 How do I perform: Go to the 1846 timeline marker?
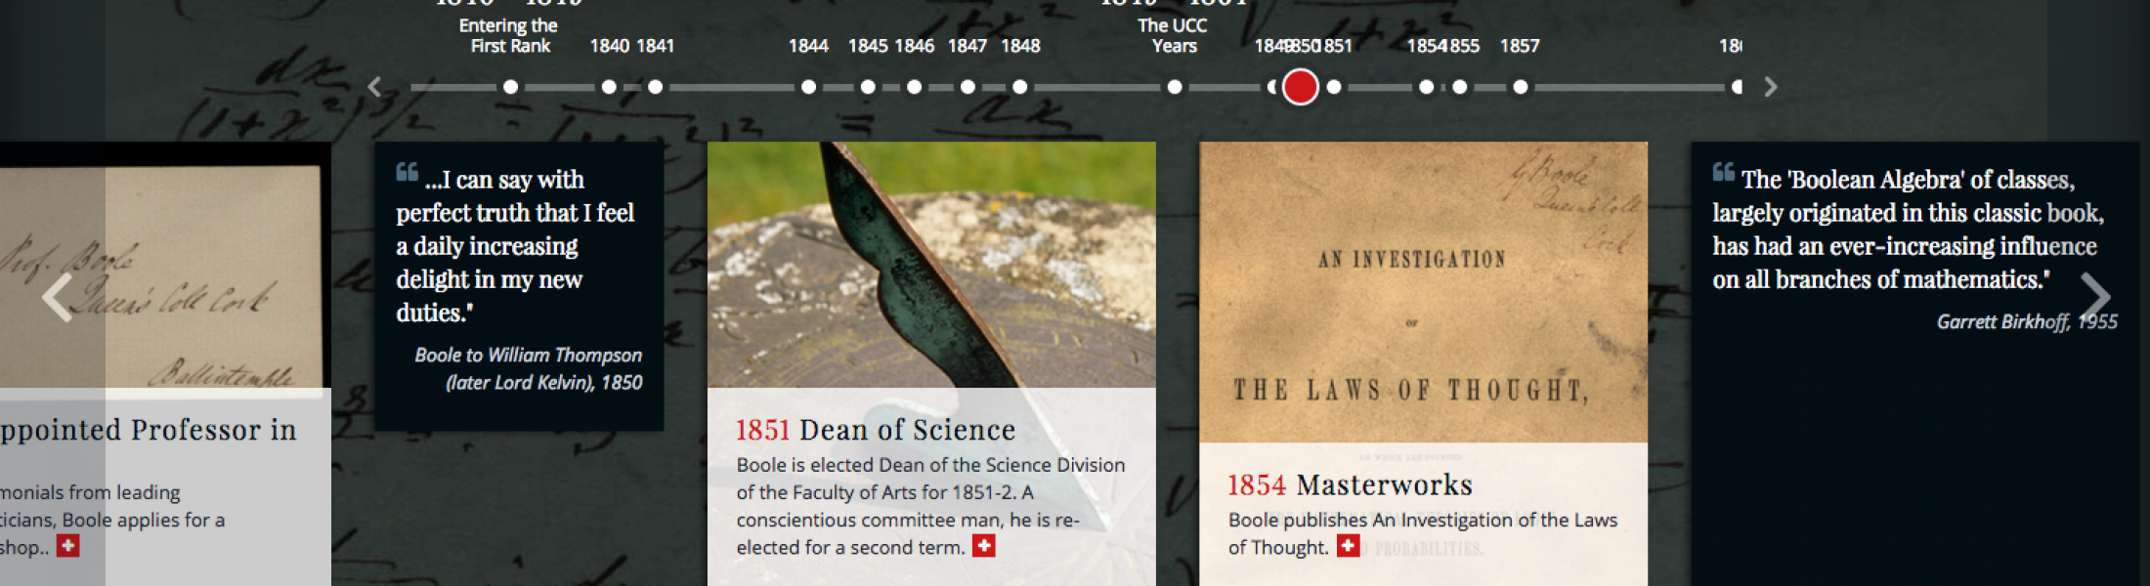[x=914, y=87]
